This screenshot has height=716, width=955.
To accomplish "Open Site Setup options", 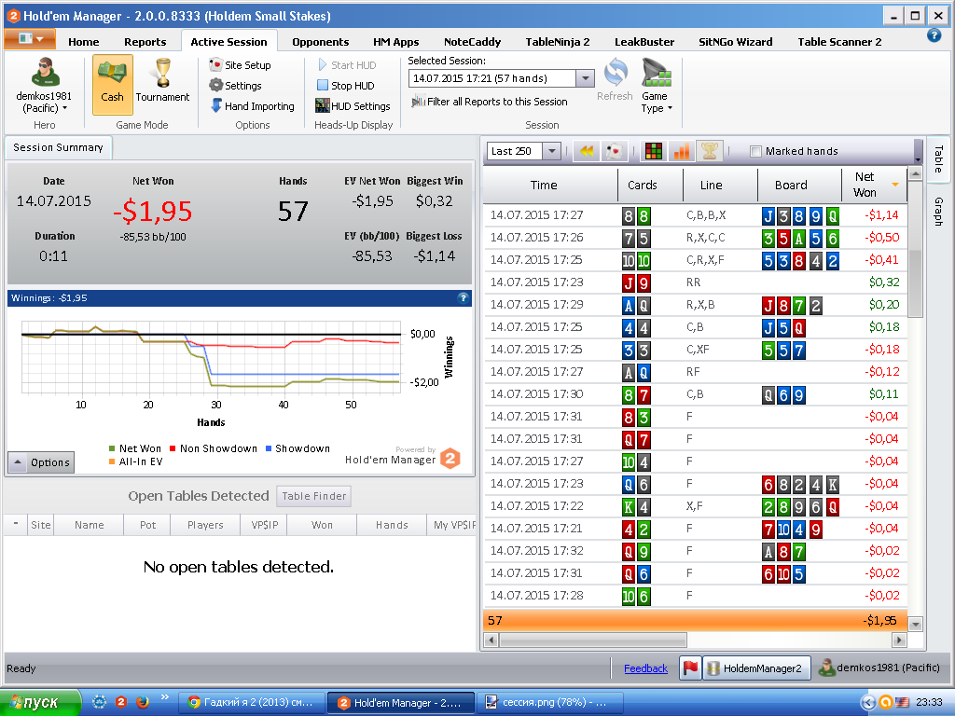I will coord(240,65).
